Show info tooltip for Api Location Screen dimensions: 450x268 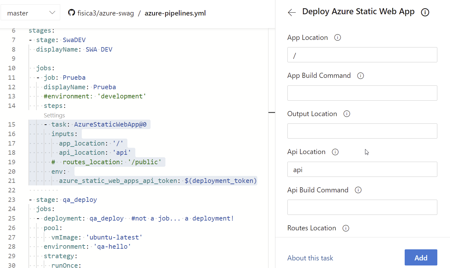(335, 152)
